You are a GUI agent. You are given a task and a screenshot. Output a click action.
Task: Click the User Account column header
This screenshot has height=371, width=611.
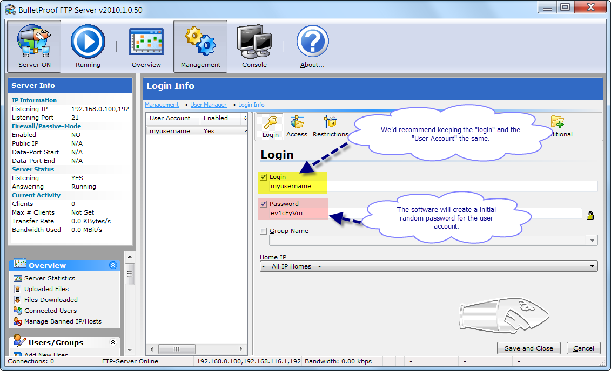coord(173,118)
